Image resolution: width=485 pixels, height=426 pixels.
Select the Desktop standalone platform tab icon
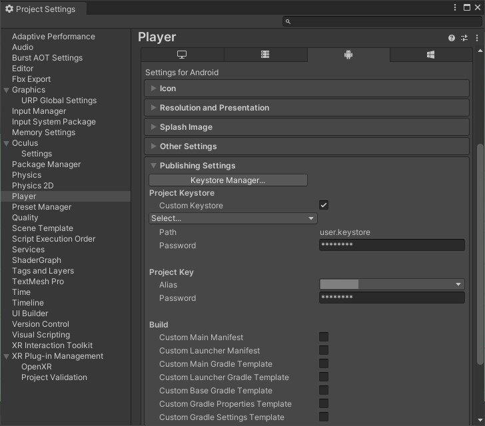(x=182, y=55)
